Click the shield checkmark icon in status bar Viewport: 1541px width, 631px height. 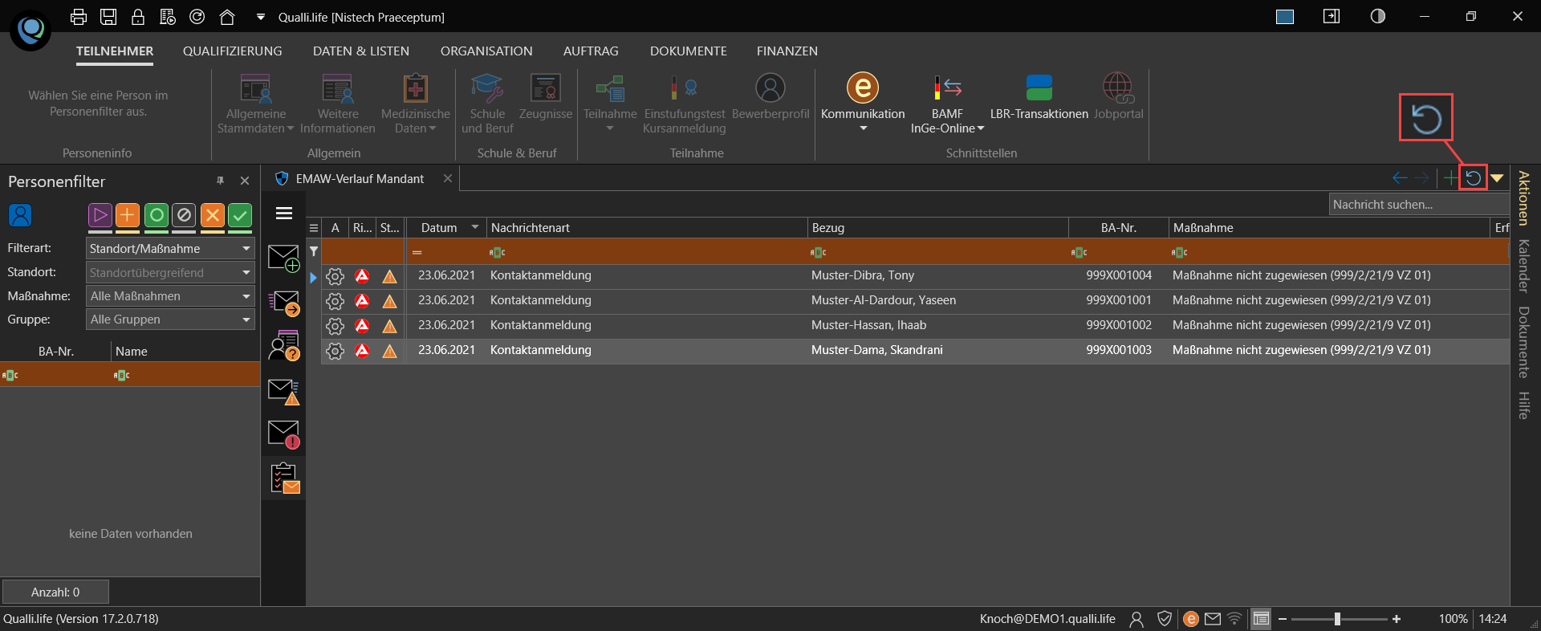coord(1165,619)
